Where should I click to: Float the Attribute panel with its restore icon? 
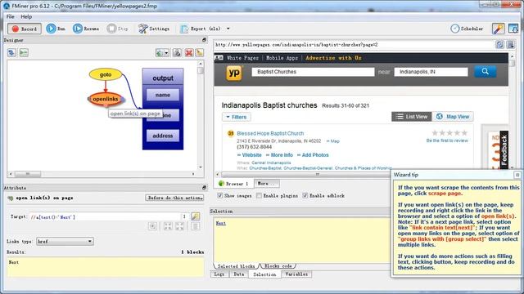click(204, 188)
